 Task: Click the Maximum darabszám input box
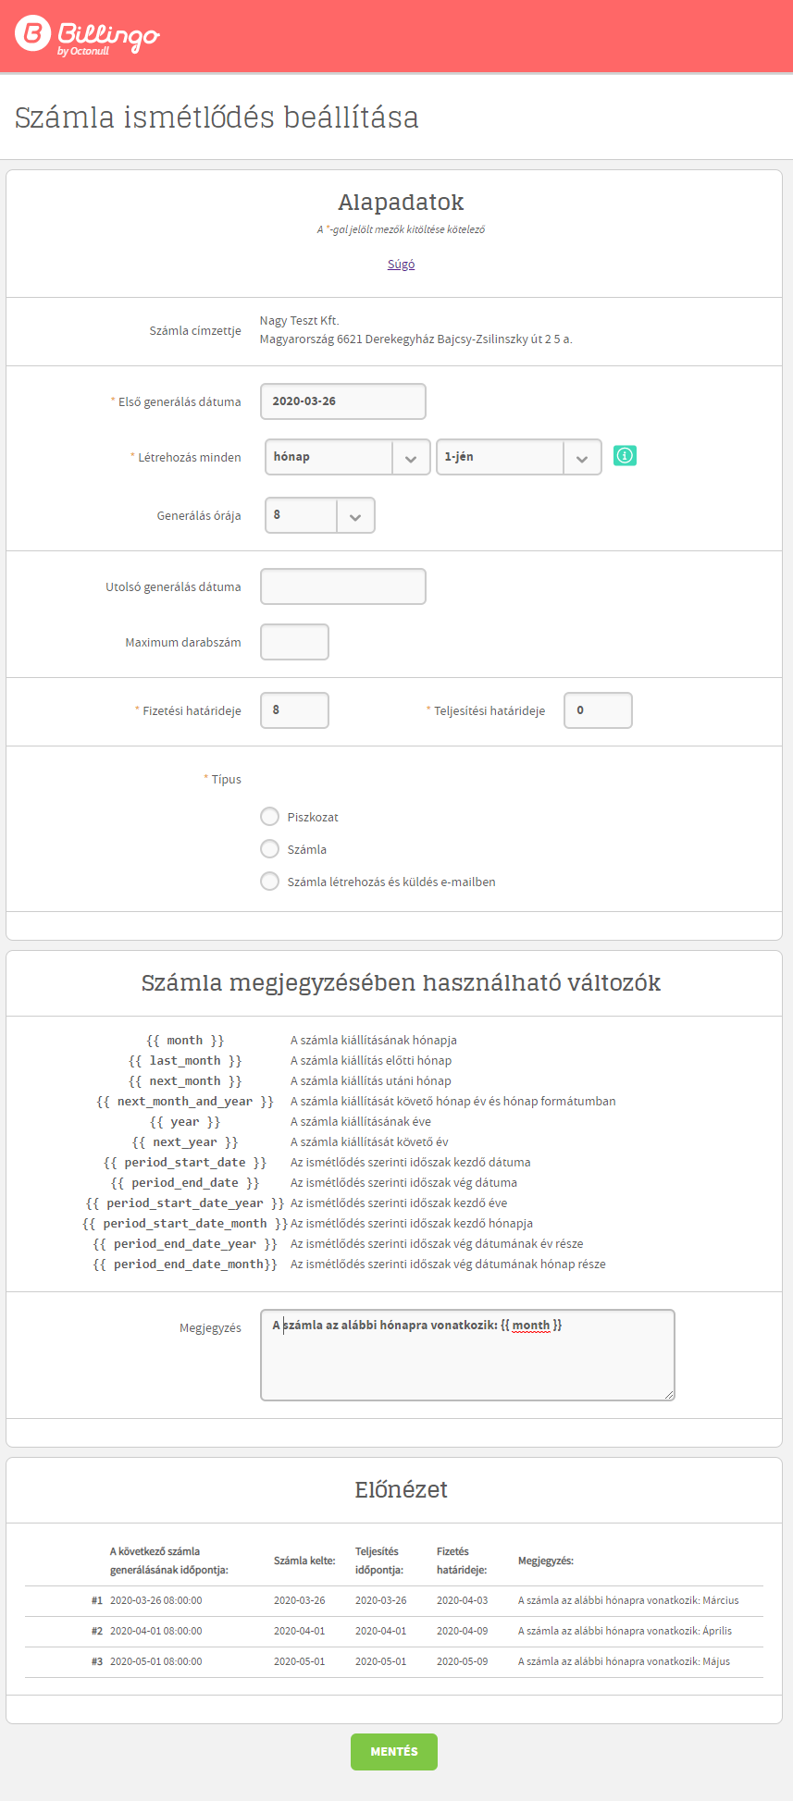click(294, 642)
